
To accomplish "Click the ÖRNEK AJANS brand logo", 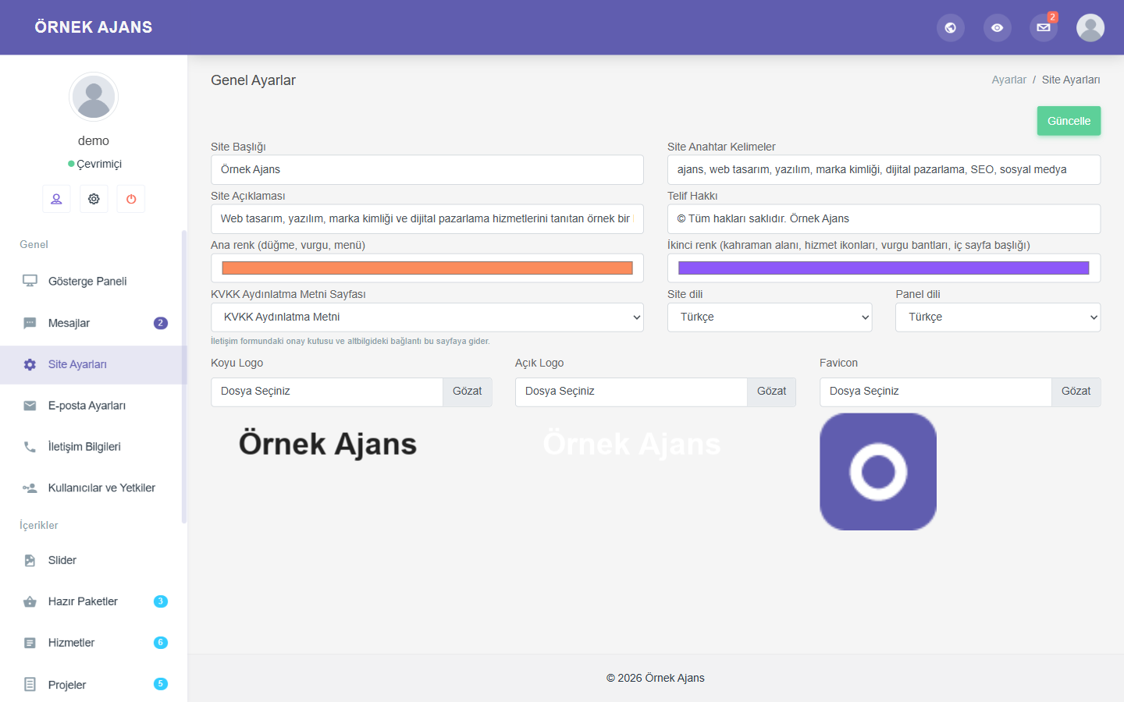I will click(x=94, y=27).
